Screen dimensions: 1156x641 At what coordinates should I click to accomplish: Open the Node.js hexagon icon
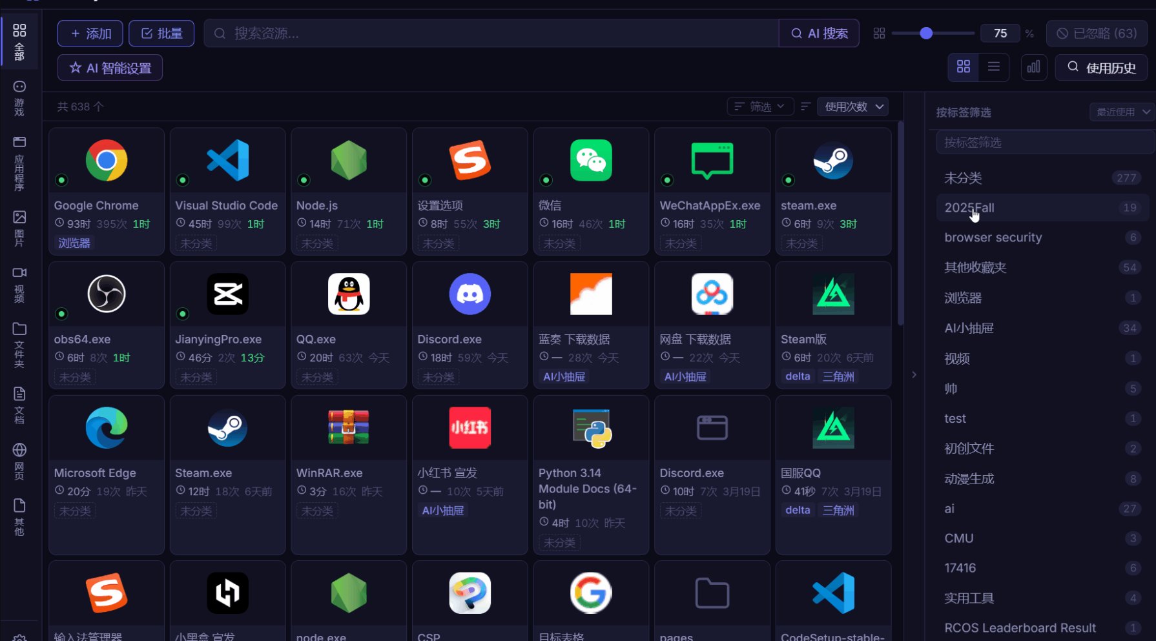pos(349,160)
